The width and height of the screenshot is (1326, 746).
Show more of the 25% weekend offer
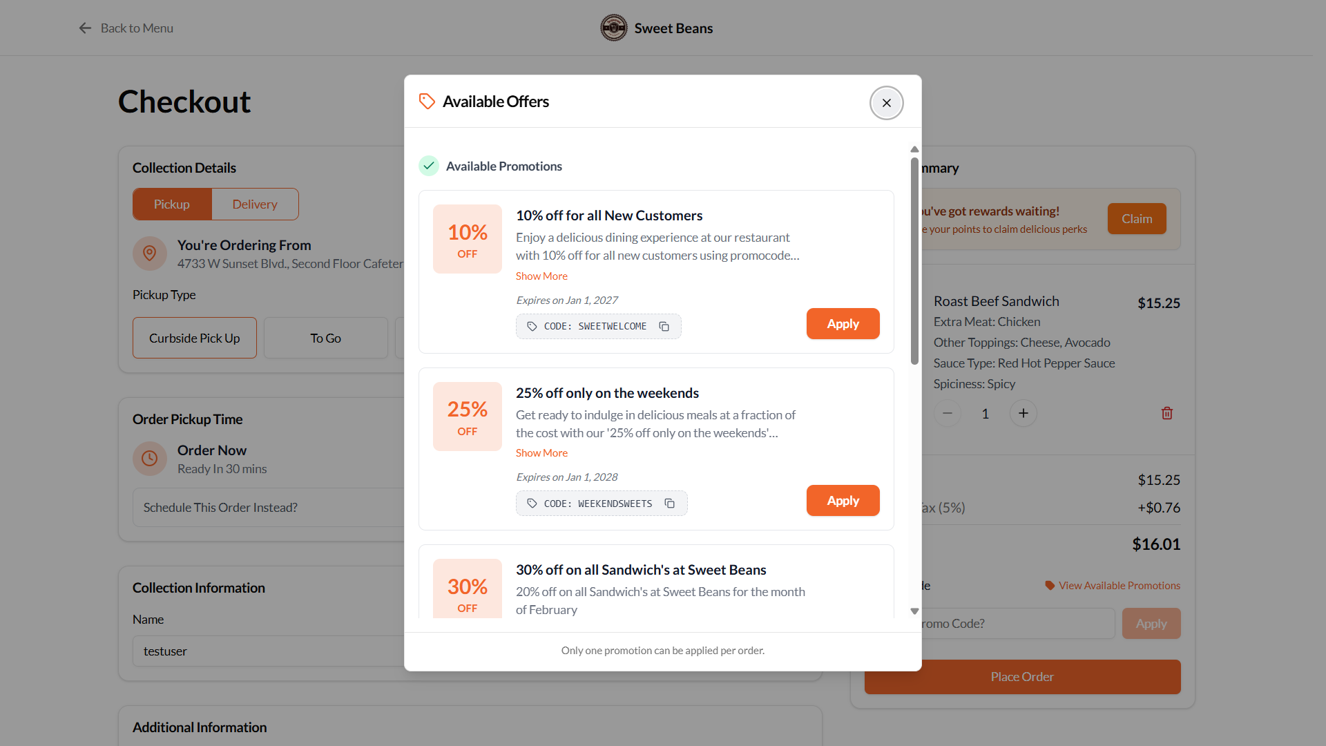(x=541, y=453)
